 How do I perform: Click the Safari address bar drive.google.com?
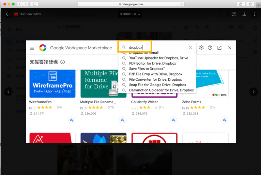pyautogui.click(x=131, y=4)
